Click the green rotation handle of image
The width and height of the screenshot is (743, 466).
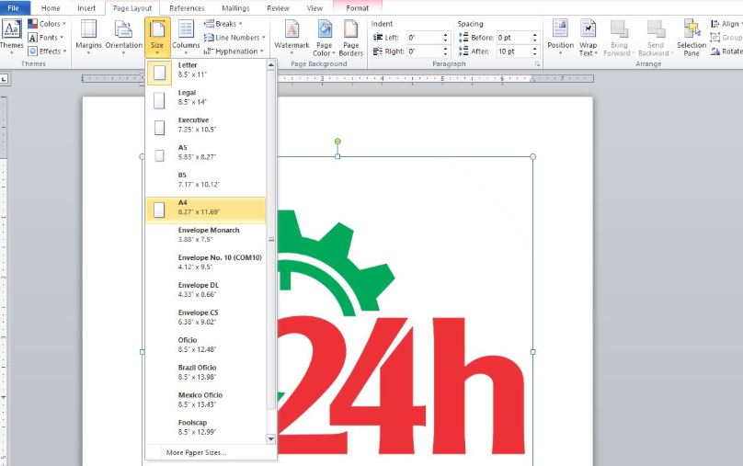(x=337, y=142)
